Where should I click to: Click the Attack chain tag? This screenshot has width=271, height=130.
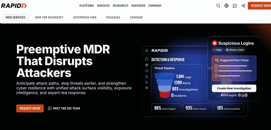[235, 50]
